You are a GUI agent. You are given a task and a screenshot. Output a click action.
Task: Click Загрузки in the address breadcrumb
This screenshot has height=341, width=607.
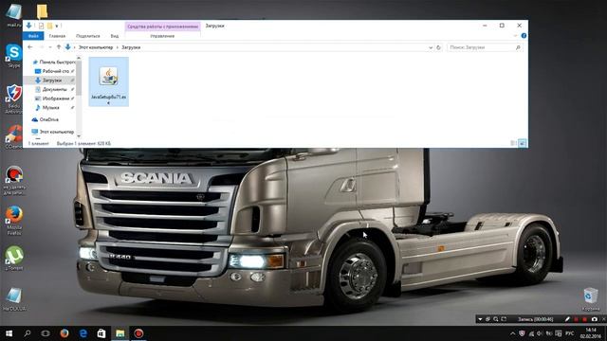click(x=131, y=47)
